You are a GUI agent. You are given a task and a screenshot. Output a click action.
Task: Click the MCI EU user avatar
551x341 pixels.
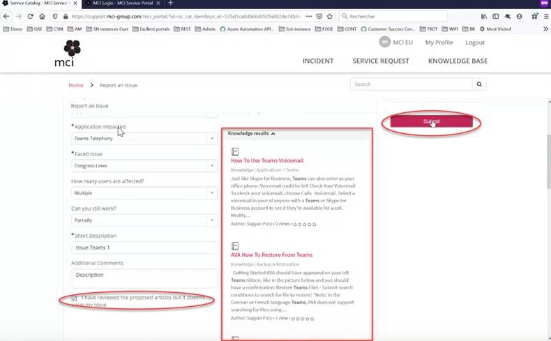pos(385,42)
